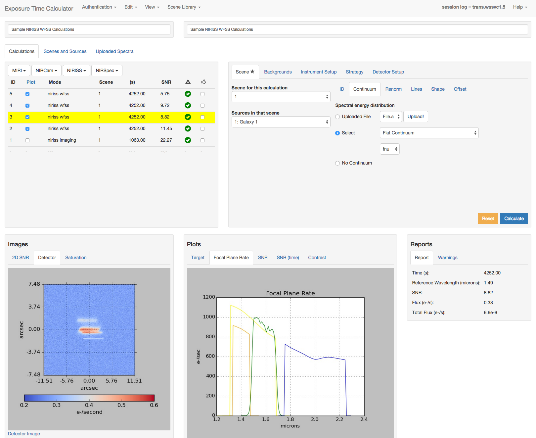The width and height of the screenshot is (536, 438).
Task: Click green check status icon for calculation 4
Action: pyautogui.click(x=188, y=106)
